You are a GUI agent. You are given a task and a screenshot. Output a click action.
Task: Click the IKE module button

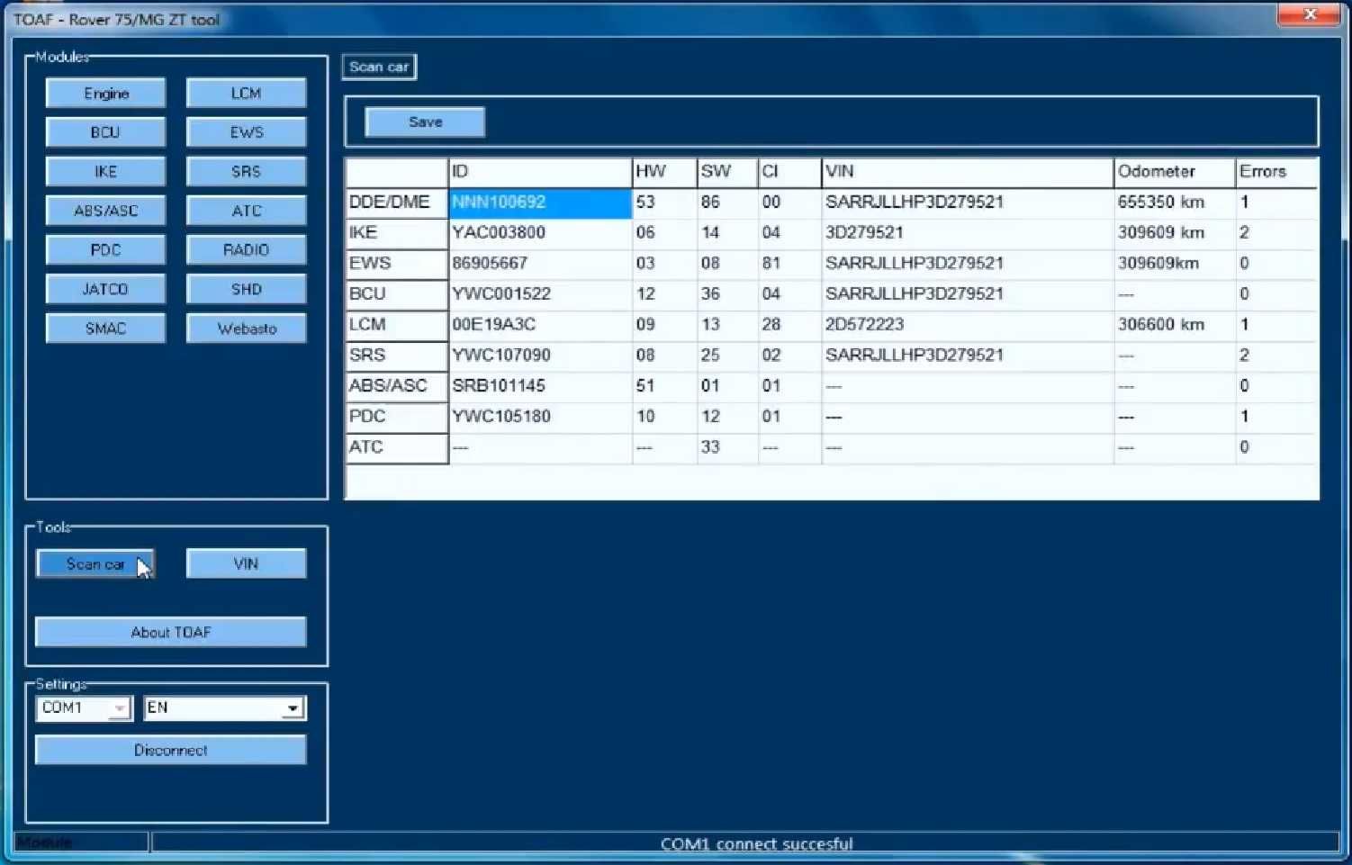[105, 172]
